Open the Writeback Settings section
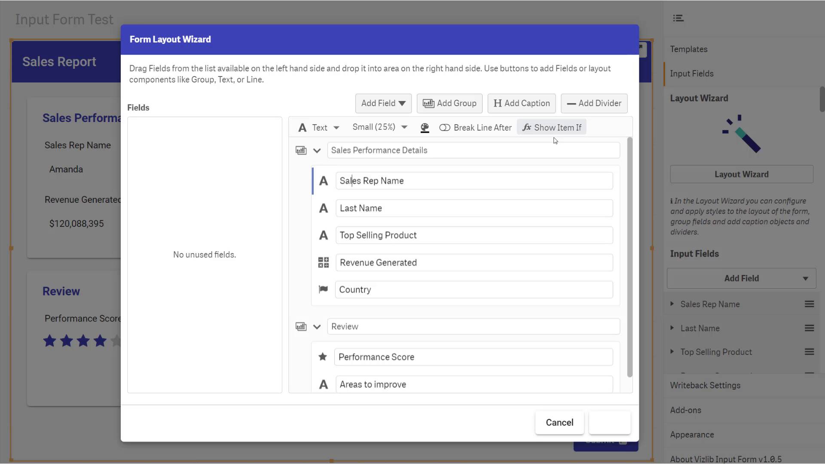The width and height of the screenshot is (825, 464). [705, 385]
